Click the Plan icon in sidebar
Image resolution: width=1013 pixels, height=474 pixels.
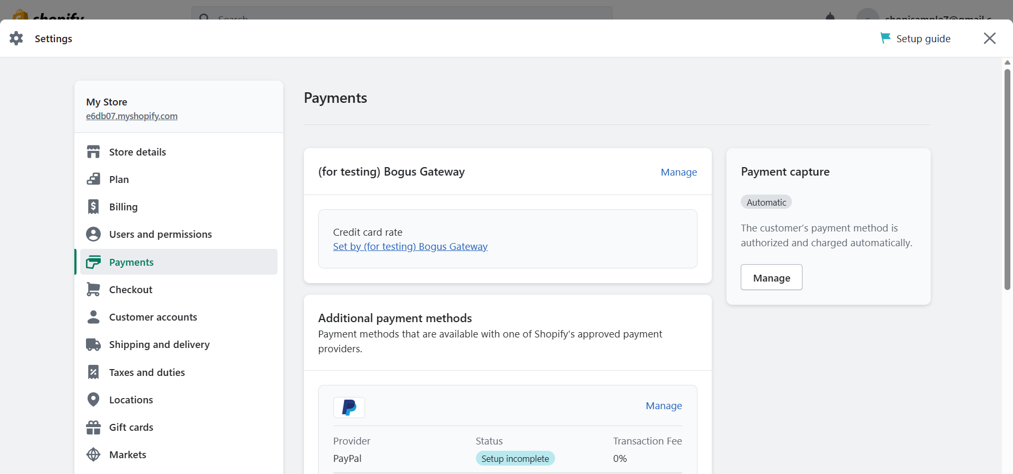(93, 179)
